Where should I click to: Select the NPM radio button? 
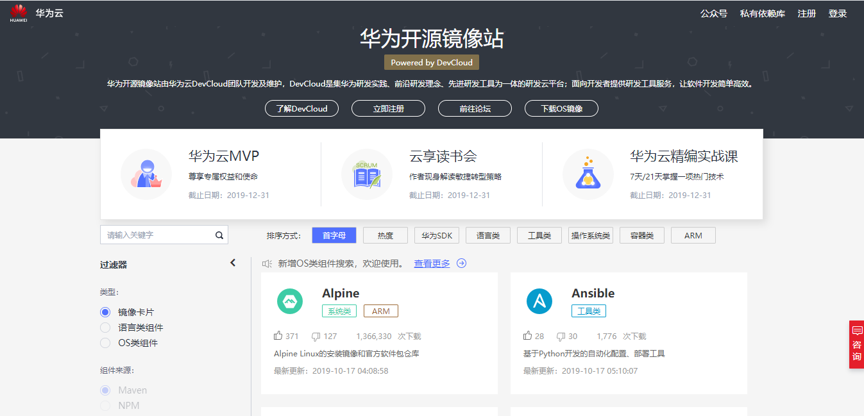105,406
